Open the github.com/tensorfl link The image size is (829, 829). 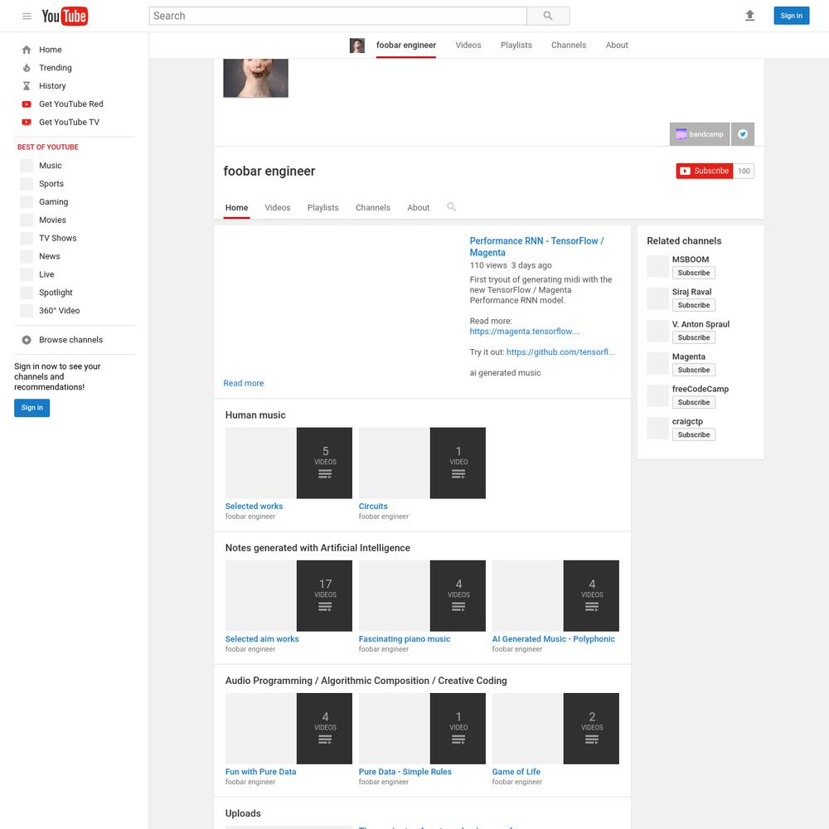[560, 352]
